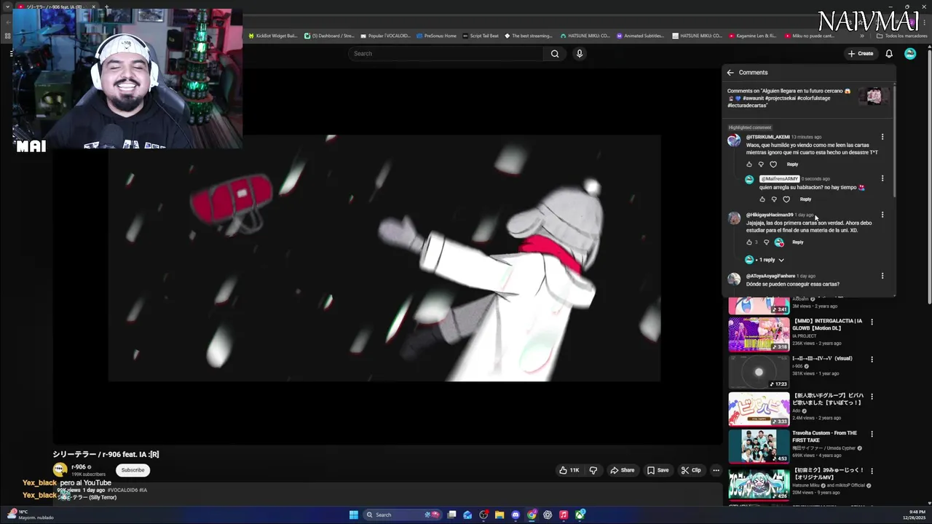Heart the MaifrensARMY reply
This screenshot has width=932, height=524.
tap(786, 199)
